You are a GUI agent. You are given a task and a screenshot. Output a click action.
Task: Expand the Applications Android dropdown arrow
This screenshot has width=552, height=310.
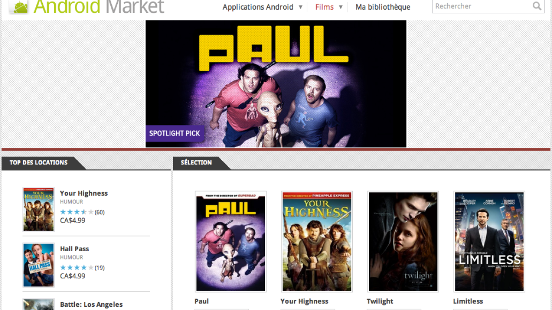[300, 7]
